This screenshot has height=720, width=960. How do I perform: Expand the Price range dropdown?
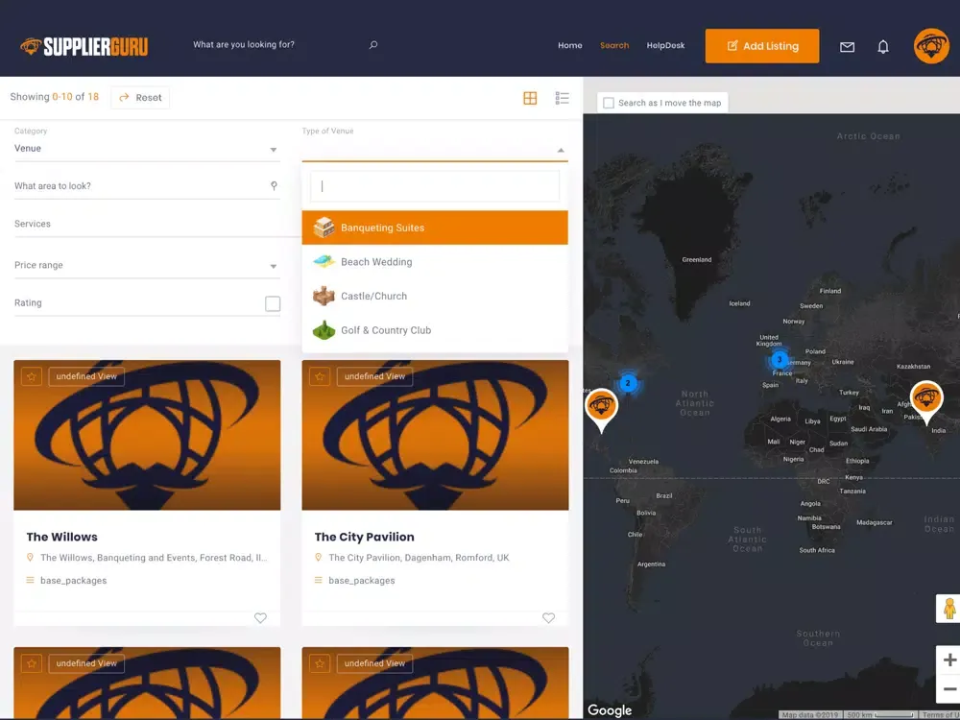click(147, 265)
